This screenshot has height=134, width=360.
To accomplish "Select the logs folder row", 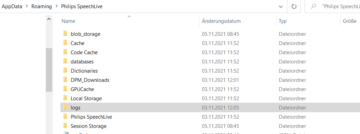I will [x=210, y=107].
